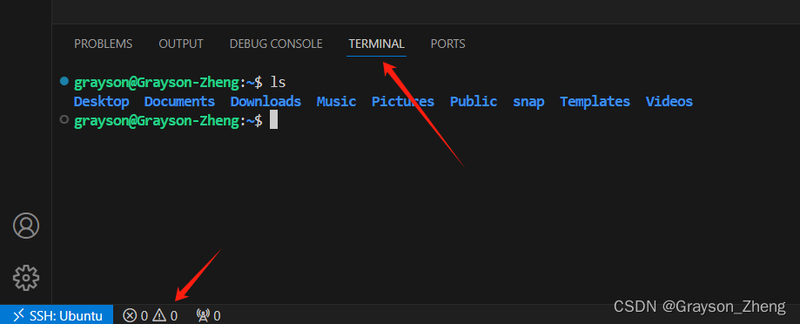Image resolution: width=800 pixels, height=324 pixels.
Task: Select the TERMINAL tab
Action: 377,44
